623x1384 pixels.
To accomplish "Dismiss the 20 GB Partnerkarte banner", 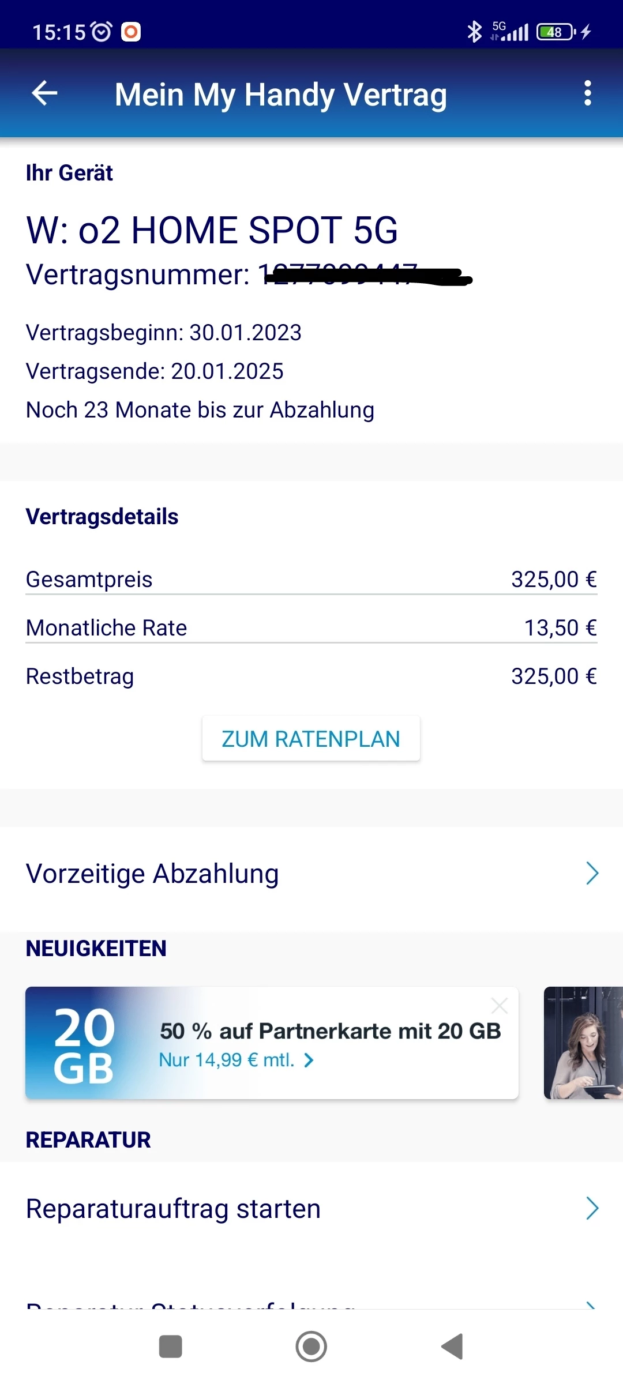I will [499, 1006].
